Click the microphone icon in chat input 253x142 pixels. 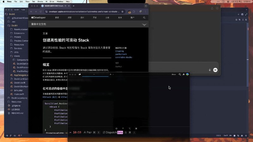[x=210, y=70]
